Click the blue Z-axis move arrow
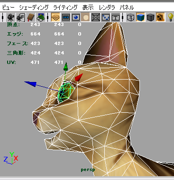Screen dimensions: 174x180 point(30,84)
